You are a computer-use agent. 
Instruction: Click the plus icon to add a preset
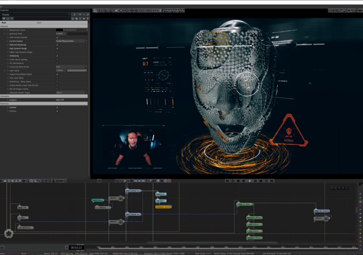point(80,15)
